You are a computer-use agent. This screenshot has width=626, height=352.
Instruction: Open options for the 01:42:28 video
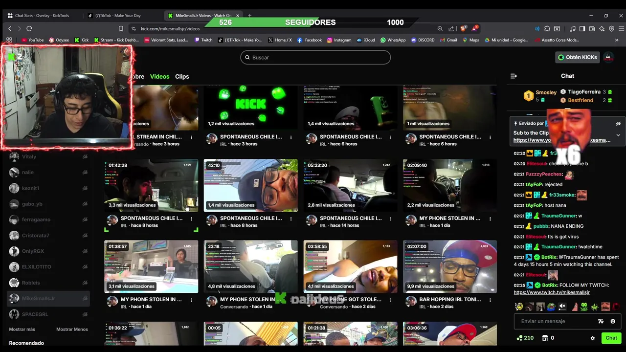pos(191,219)
